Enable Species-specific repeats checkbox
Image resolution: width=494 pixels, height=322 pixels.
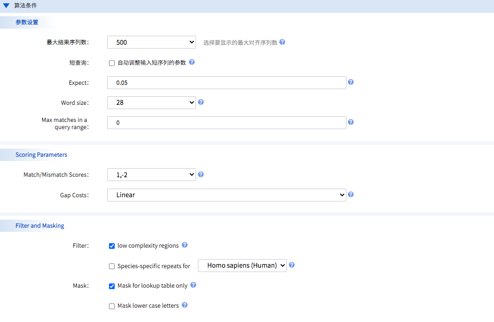point(112,266)
